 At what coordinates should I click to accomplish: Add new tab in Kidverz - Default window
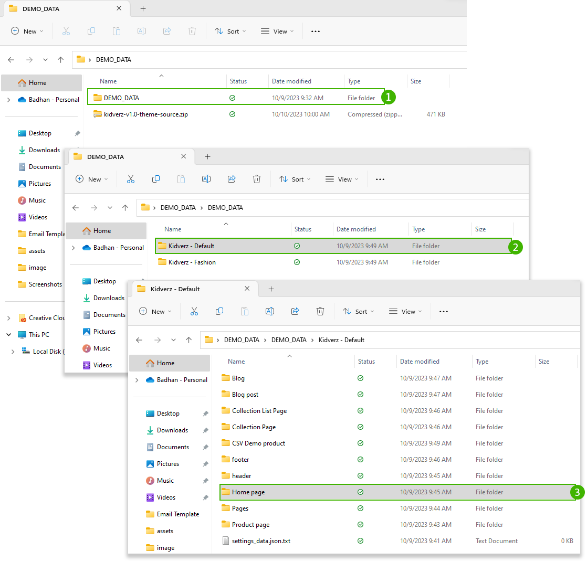click(x=271, y=289)
